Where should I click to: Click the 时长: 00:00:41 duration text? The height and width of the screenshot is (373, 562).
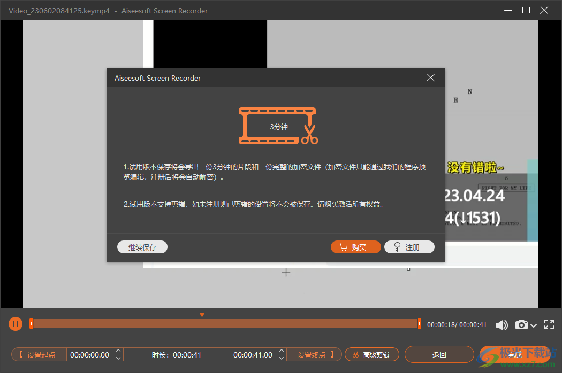(176, 355)
